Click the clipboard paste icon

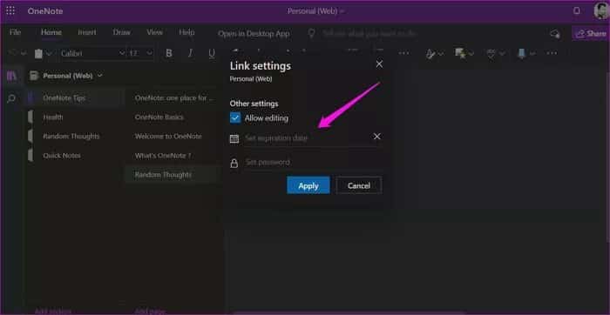38,53
